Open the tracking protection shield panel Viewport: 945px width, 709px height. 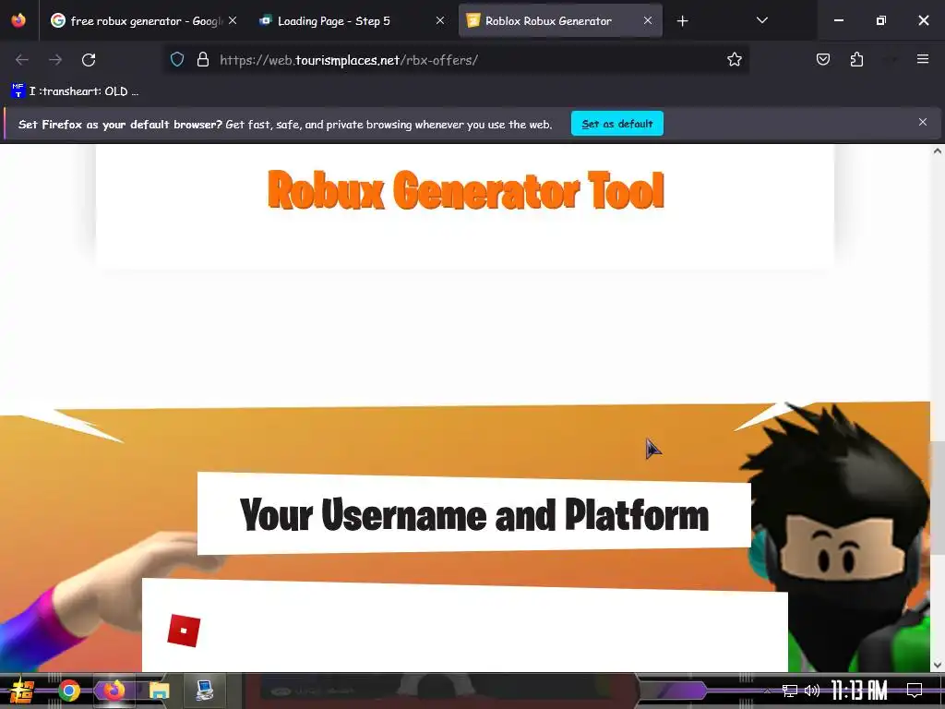tap(176, 60)
